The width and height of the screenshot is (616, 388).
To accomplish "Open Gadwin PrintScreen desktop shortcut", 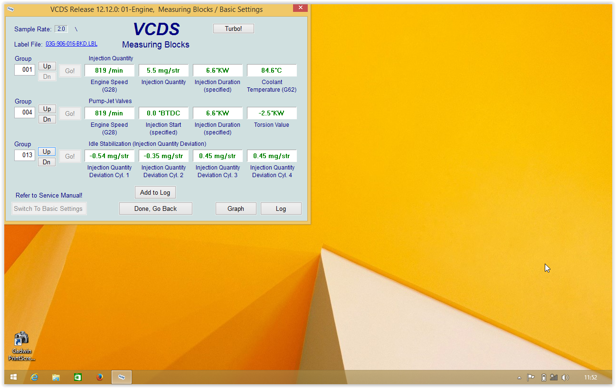I will [21, 345].
